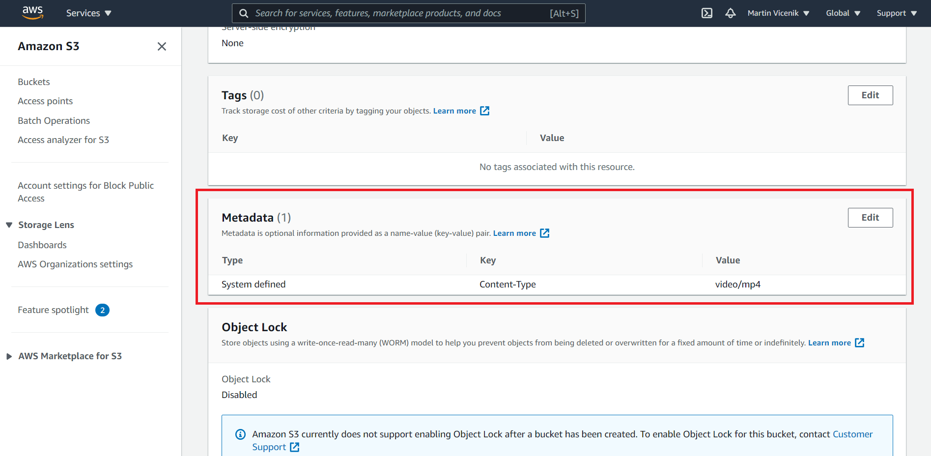Click external link icon beside Object Lock Learn more
The width and height of the screenshot is (931, 456).
coord(859,343)
